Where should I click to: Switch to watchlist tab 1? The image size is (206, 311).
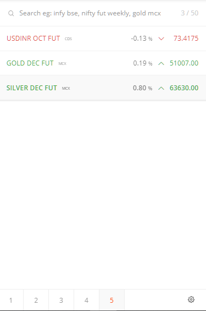click(12, 300)
